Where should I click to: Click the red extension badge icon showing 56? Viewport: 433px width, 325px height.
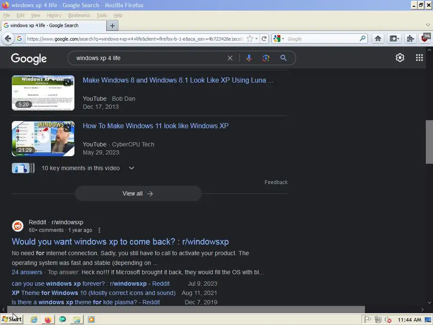[x=426, y=38]
